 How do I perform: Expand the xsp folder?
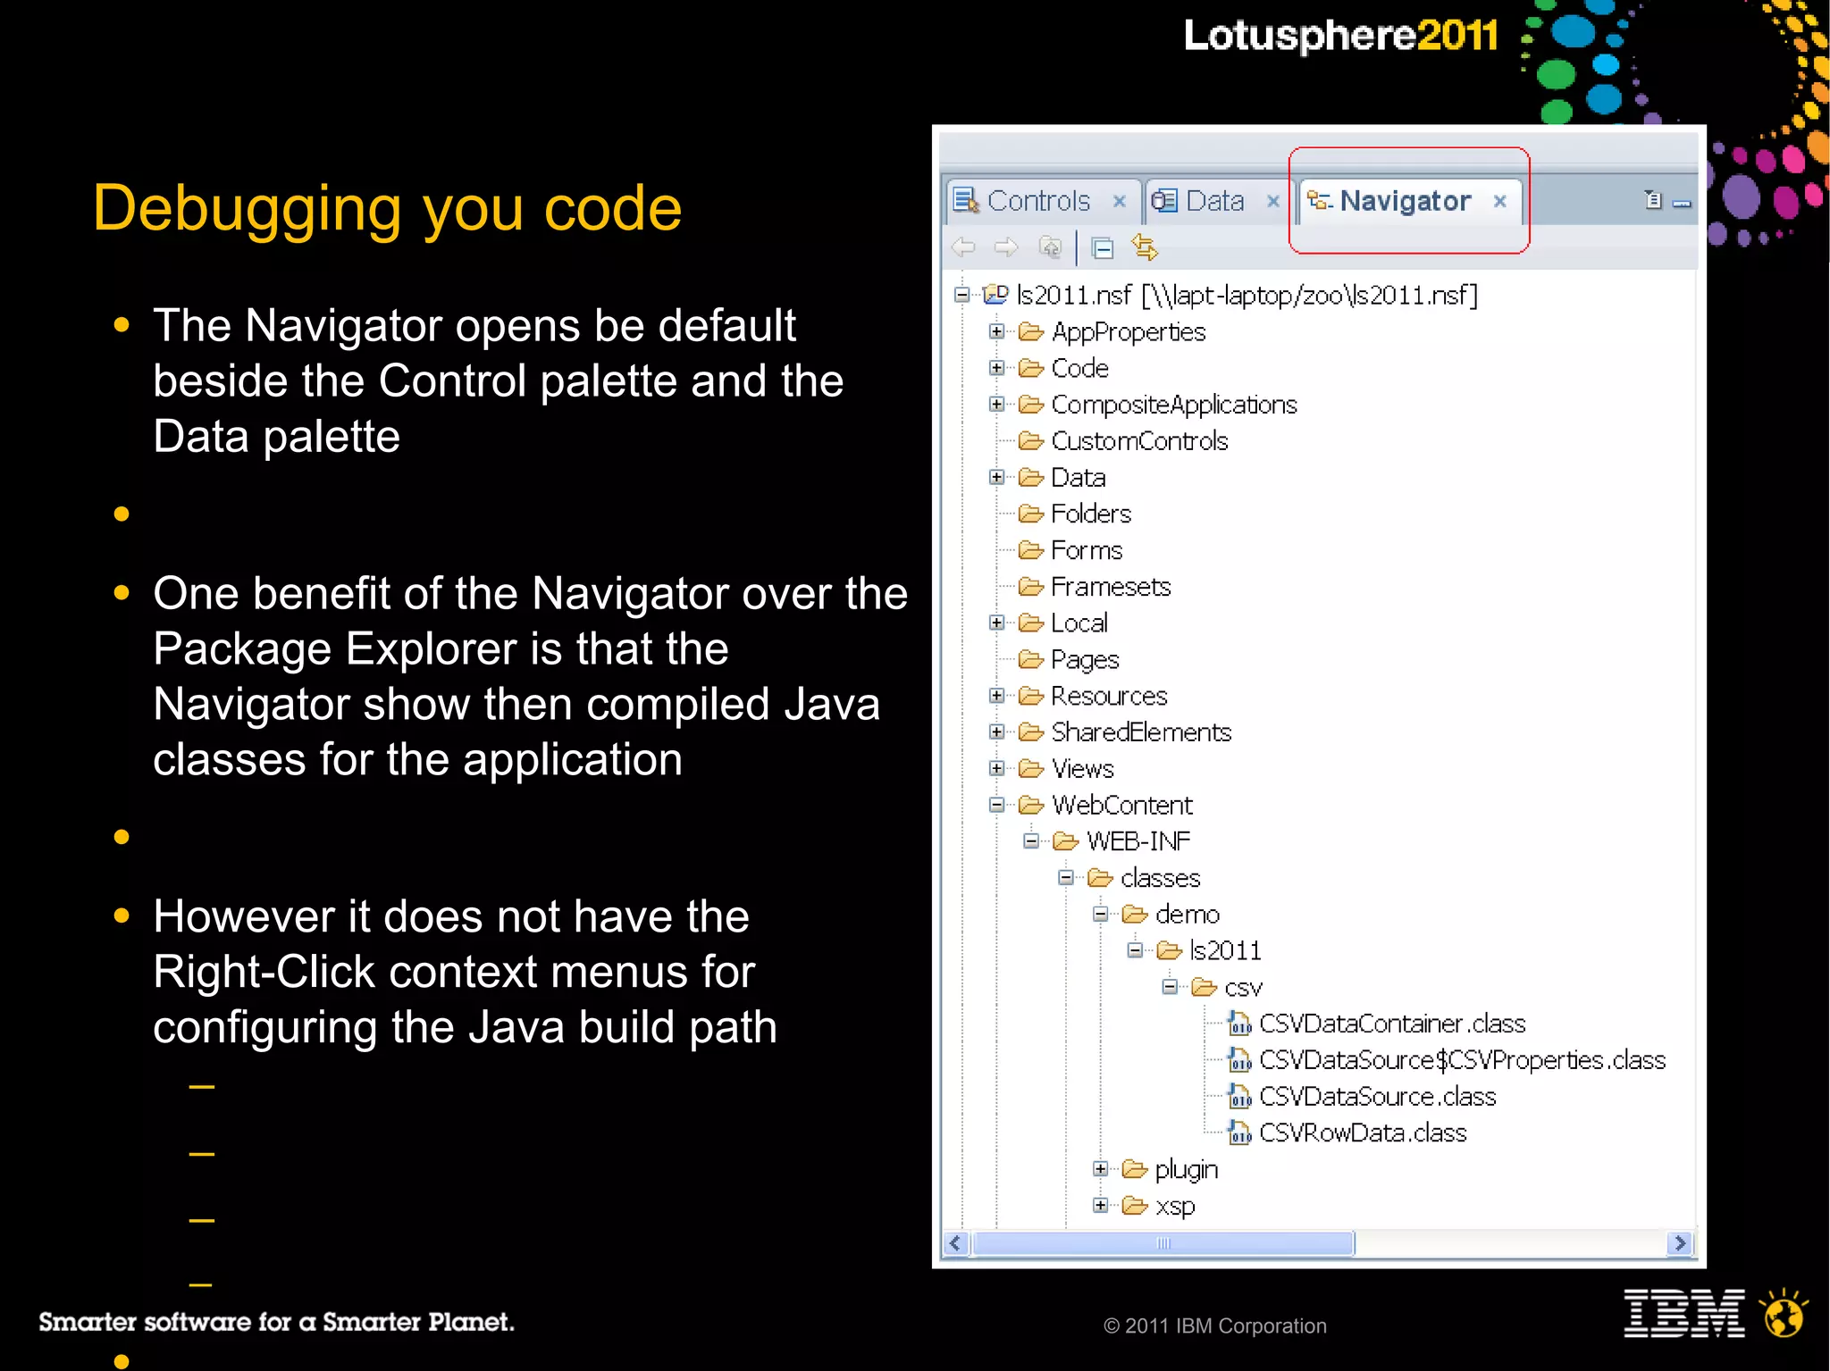click(1101, 1206)
